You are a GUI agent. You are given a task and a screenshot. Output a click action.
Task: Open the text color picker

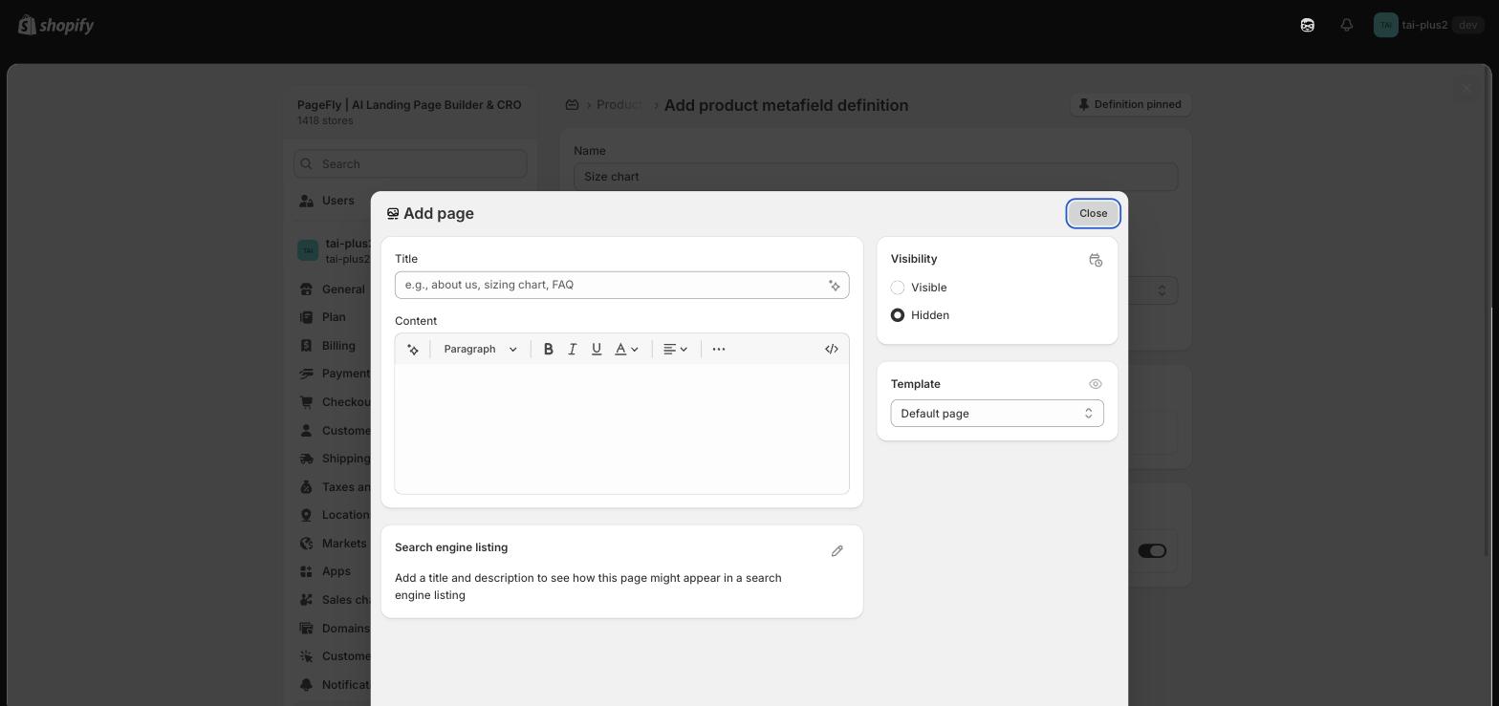626,350
